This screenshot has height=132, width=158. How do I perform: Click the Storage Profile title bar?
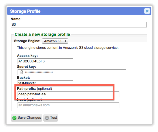point(79,11)
